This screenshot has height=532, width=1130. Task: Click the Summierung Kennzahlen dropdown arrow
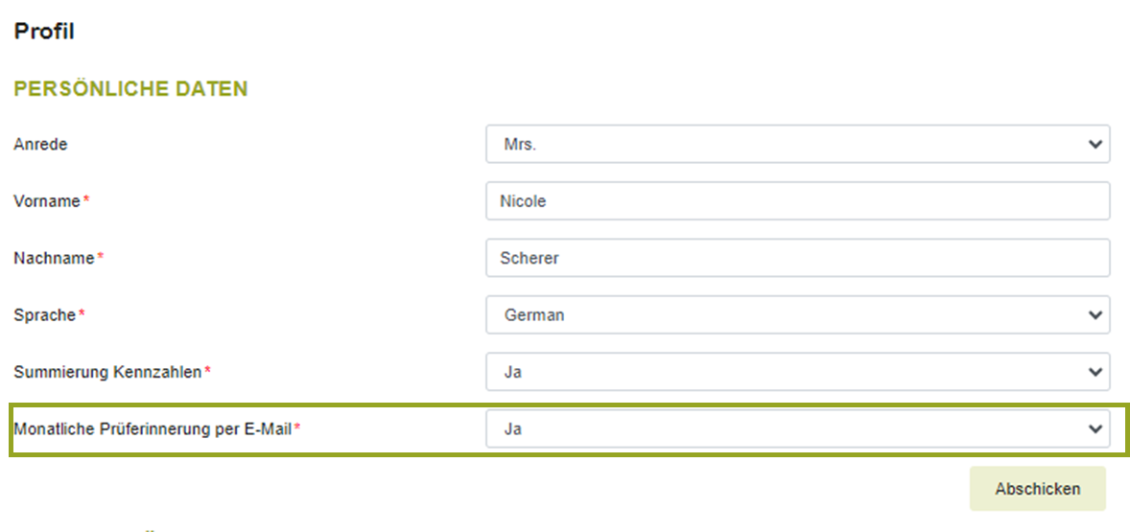coord(1095,372)
